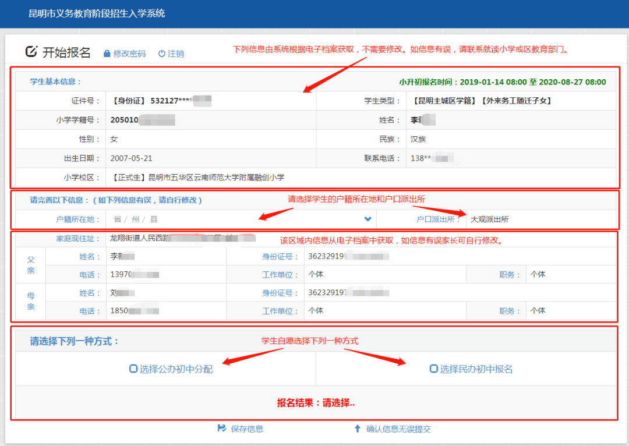This screenshot has width=629, height=446.
Task: Click the power icon for 注销
Action: point(162,54)
